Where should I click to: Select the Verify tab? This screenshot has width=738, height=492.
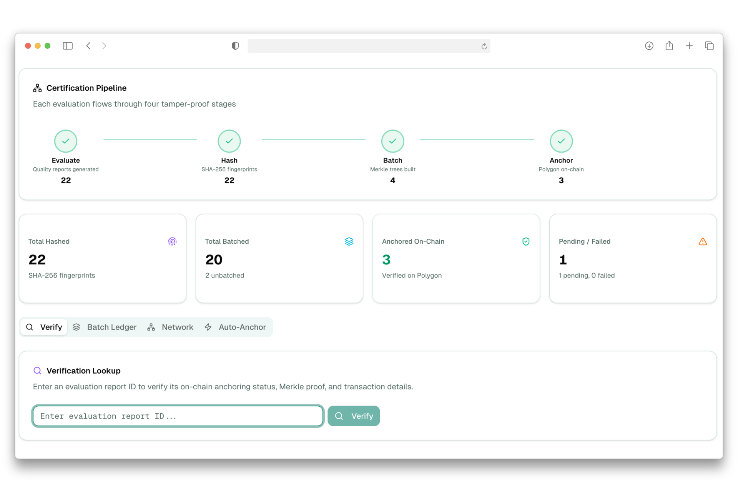click(x=44, y=327)
